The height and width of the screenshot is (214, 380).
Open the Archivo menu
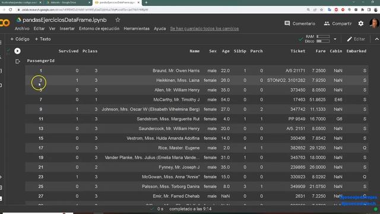[22, 29]
